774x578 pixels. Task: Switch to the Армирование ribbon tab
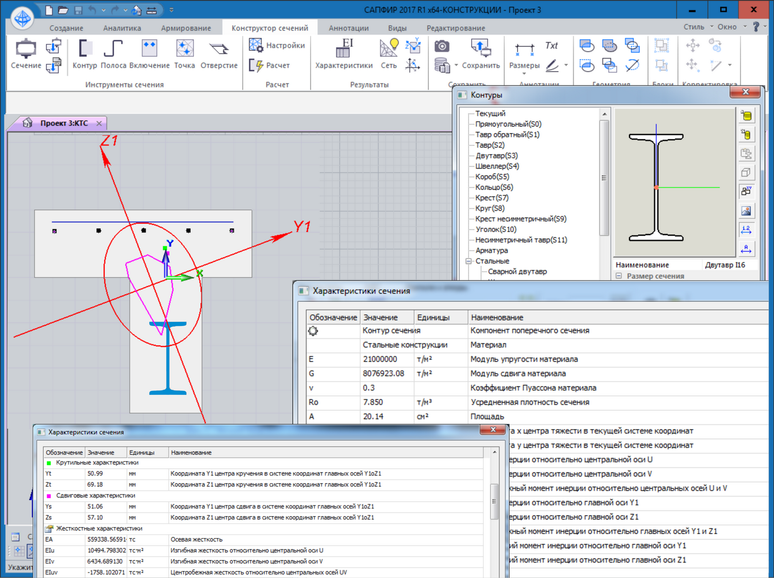pyautogui.click(x=186, y=28)
